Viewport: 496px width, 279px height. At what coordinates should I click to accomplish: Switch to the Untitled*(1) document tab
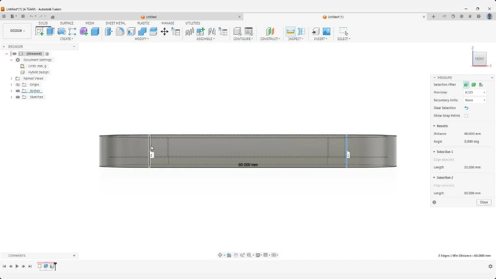click(x=333, y=17)
